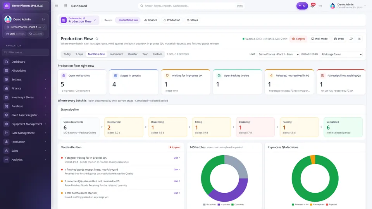
Task: Click the Demo Pharma company logo icon
Action: (x=7, y=6)
